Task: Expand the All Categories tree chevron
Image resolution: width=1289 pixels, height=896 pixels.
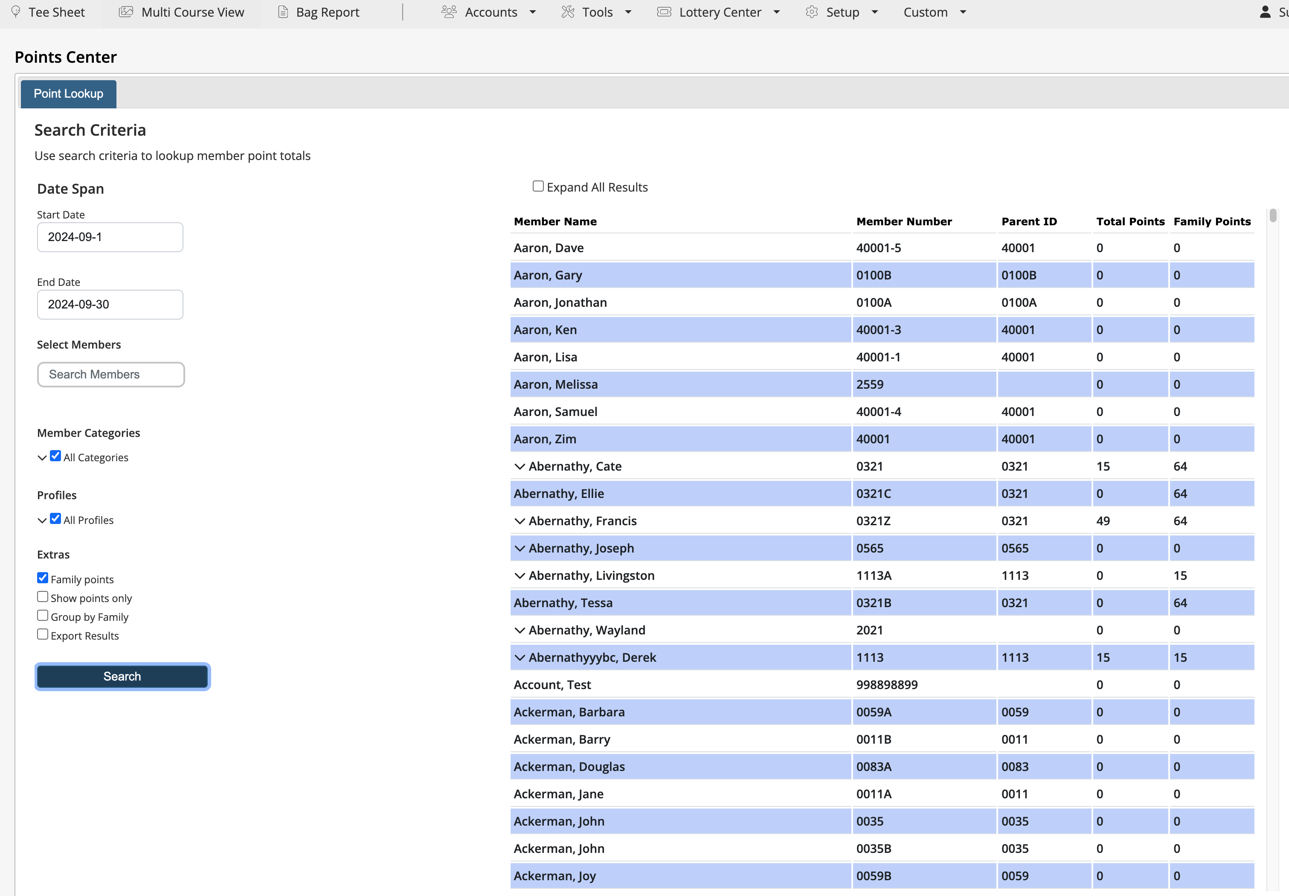Action: (x=42, y=458)
